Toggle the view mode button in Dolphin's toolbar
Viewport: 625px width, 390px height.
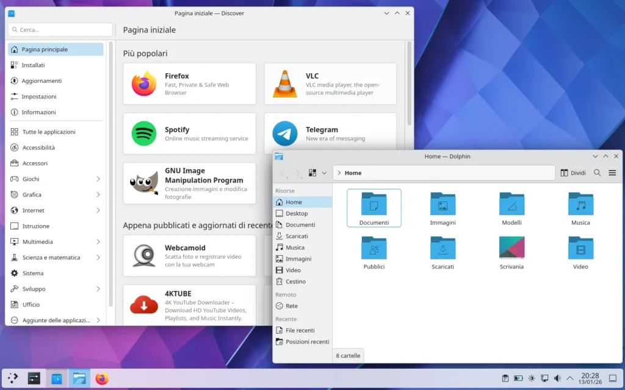pos(312,173)
